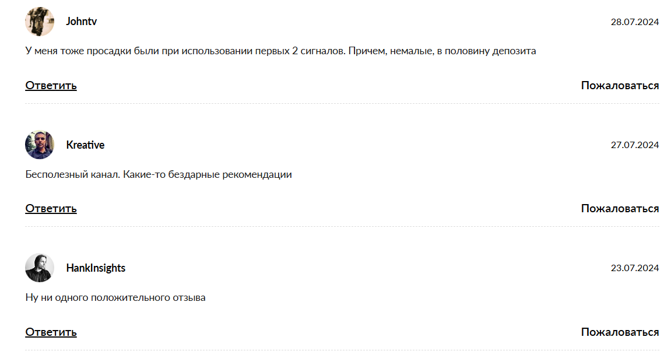Click the 27.07.2024 comment date
The width and height of the screenshot is (671, 358).
[634, 145]
